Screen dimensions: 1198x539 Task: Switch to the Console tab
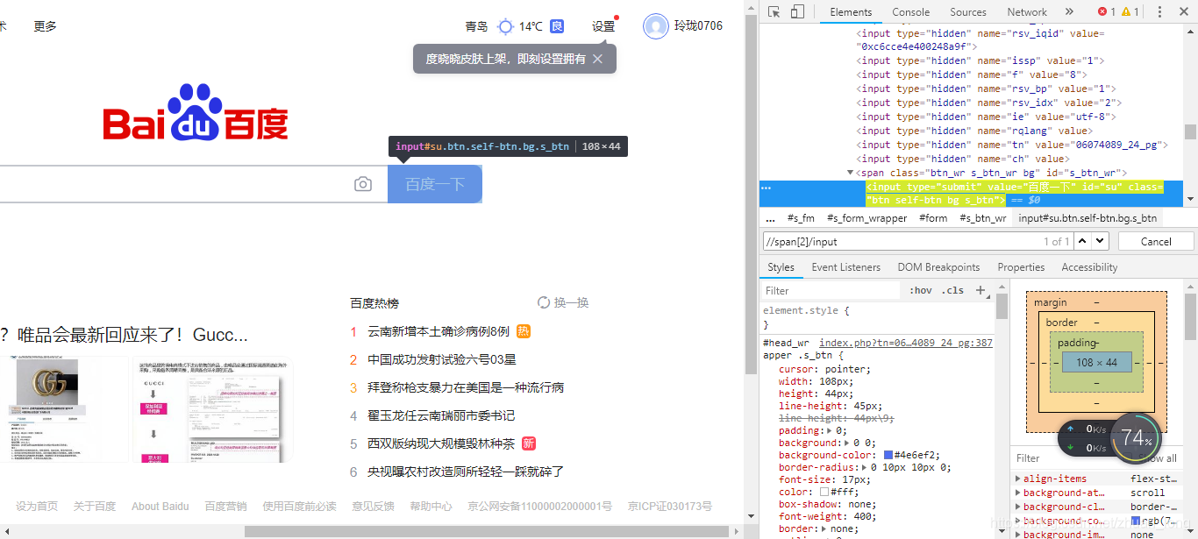(911, 12)
